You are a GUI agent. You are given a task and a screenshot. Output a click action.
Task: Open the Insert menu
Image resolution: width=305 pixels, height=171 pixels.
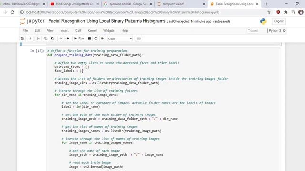64,30
